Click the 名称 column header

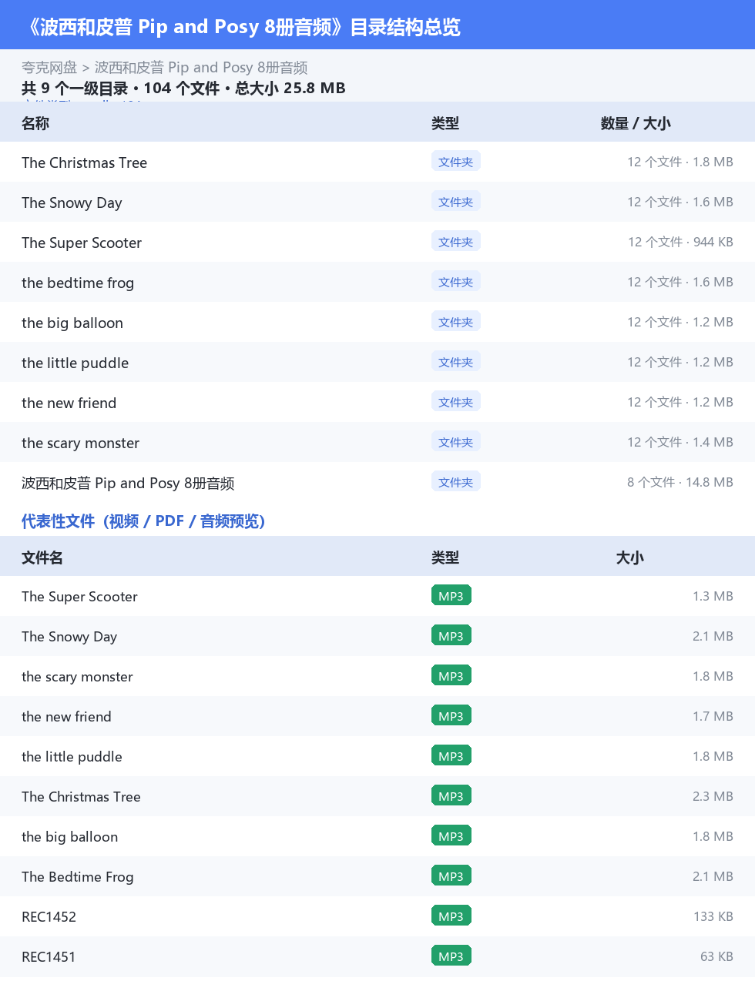click(35, 123)
